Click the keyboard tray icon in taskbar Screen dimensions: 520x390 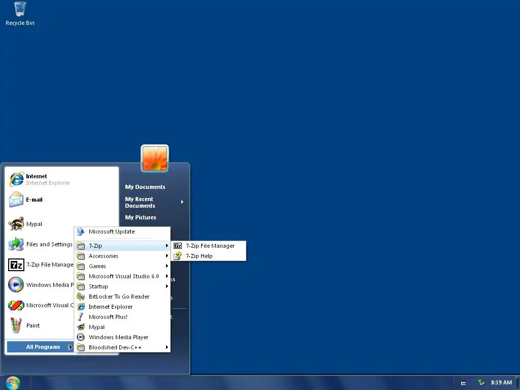(x=464, y=383)
